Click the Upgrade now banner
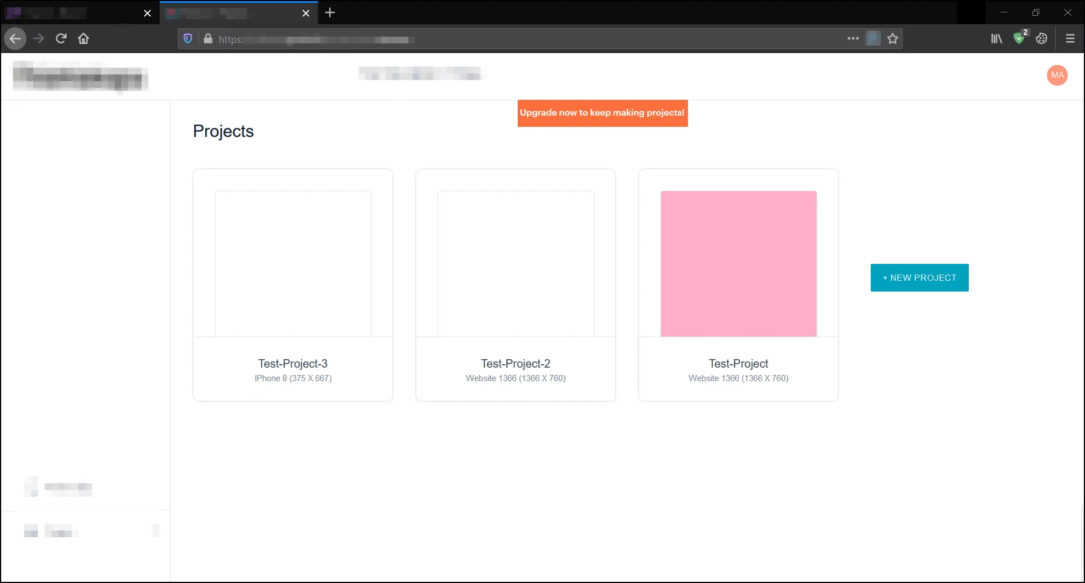Screen dimensions: 1085x583 pyautogui.click(x=602, y=113)
